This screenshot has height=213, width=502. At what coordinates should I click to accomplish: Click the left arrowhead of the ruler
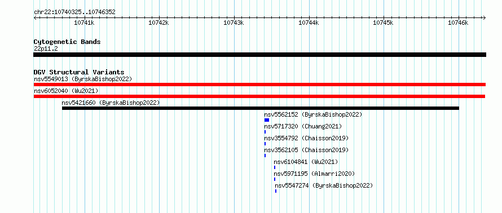click(x=35, y=17)
